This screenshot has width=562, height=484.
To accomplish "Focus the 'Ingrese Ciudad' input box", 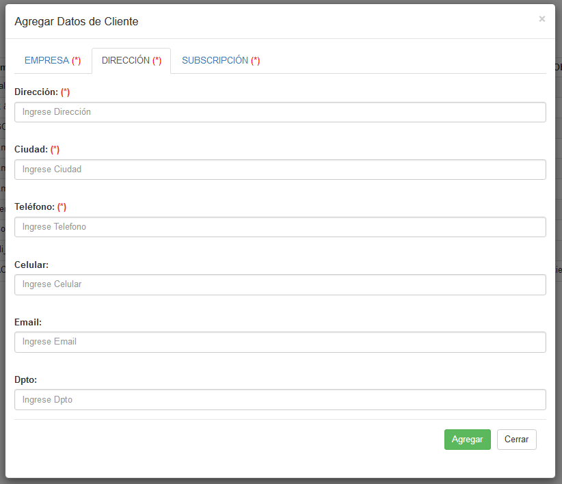I will coord(280,170).
